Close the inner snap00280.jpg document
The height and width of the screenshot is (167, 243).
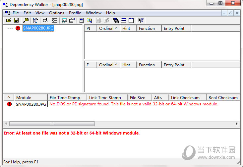(x=237, y=13)
